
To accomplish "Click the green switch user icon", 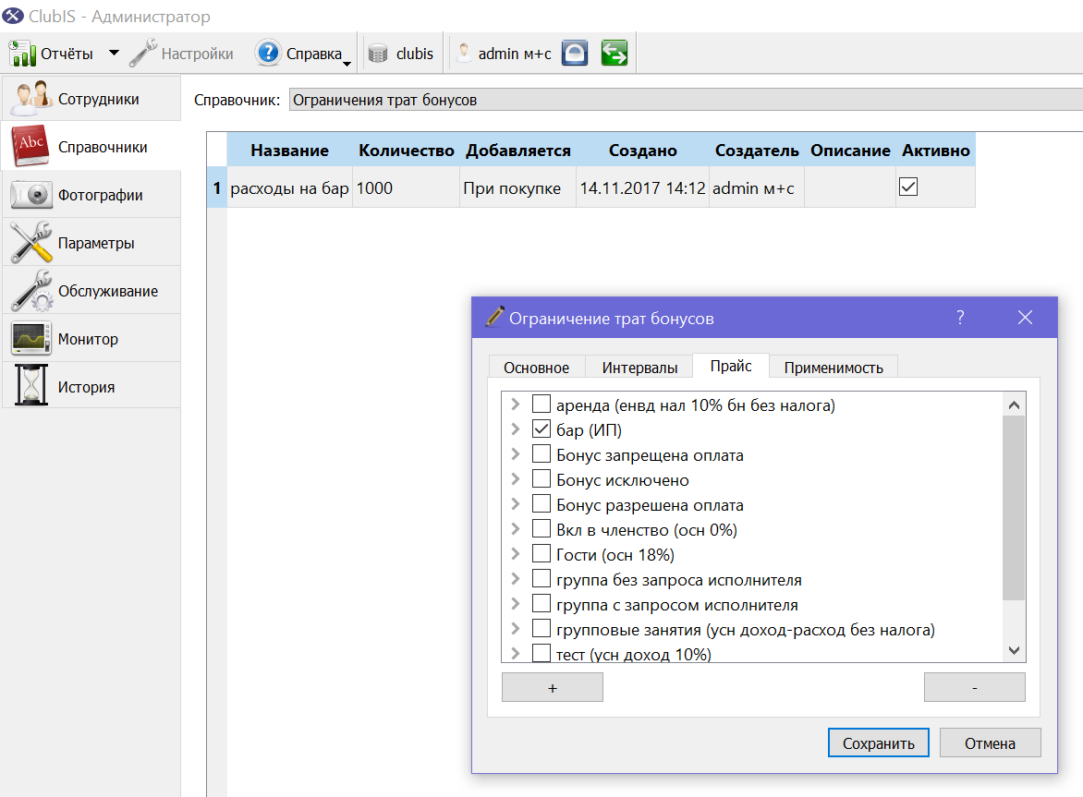I will 614,54.
